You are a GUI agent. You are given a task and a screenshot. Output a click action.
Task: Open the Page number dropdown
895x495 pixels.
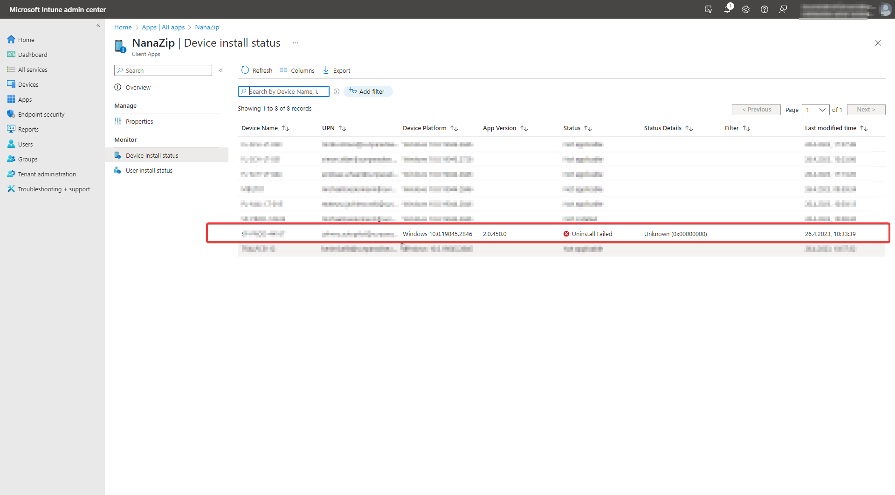[x=815, y=109]
